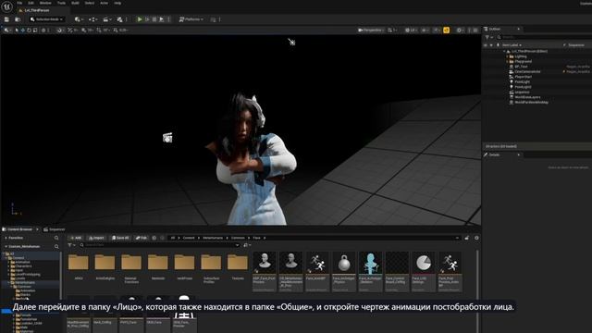Activate the Scale gizmo tool
The width and height of the screenshot is (592, 333).
point(35,30)
